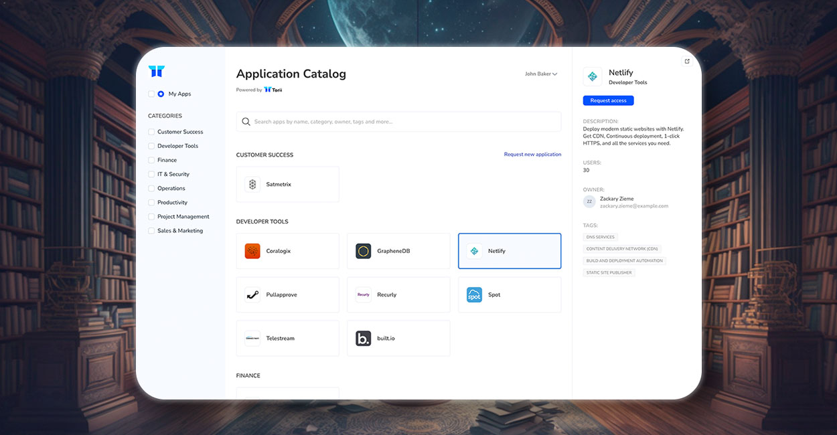
Task: Click the Satmetrix app icon
Action: [252, 184]
